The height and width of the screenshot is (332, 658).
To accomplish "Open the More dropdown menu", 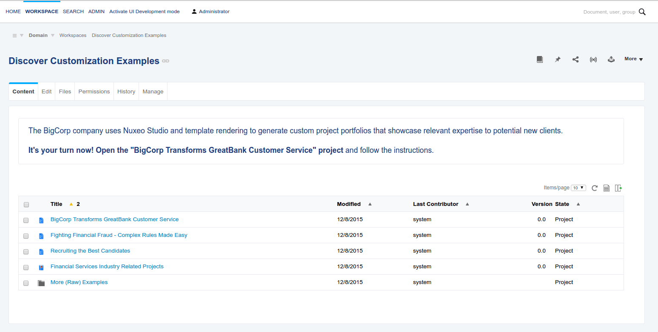I will (x=633, y=59).
